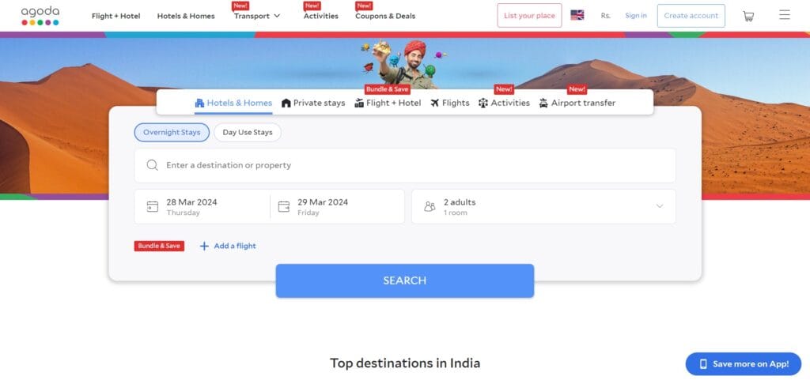Expand the 2 adults 1 room chevron
This screenshot has width=810, height=384.
click(x=659, y=206)
